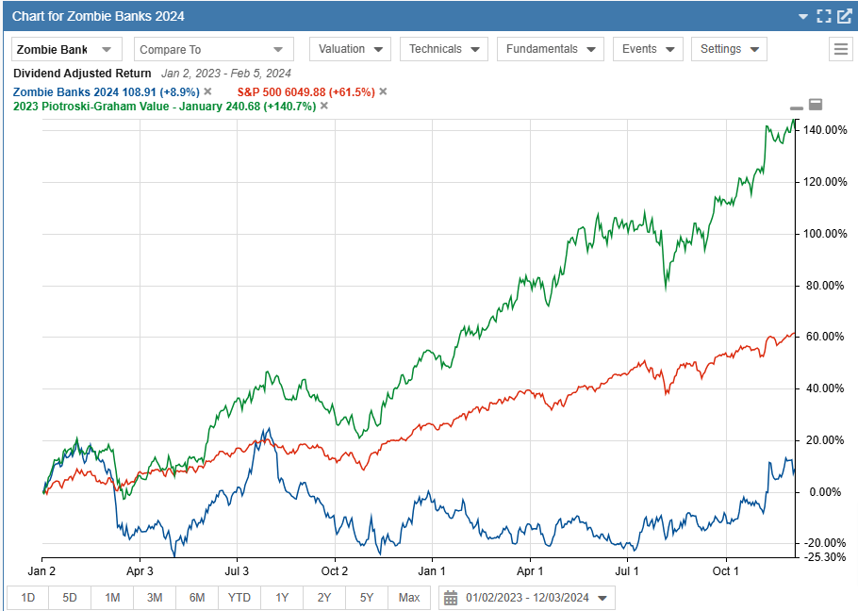Select the panel view icon above the axis

pyautogui.click(x=815, y=106)
